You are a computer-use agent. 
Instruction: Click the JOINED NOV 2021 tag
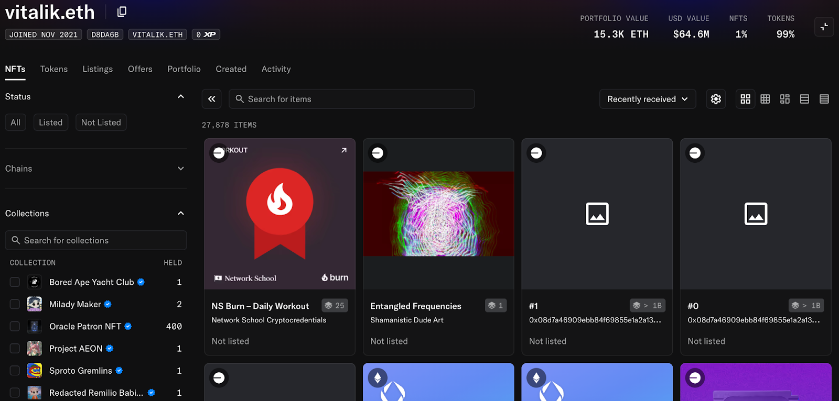point(44,35)
